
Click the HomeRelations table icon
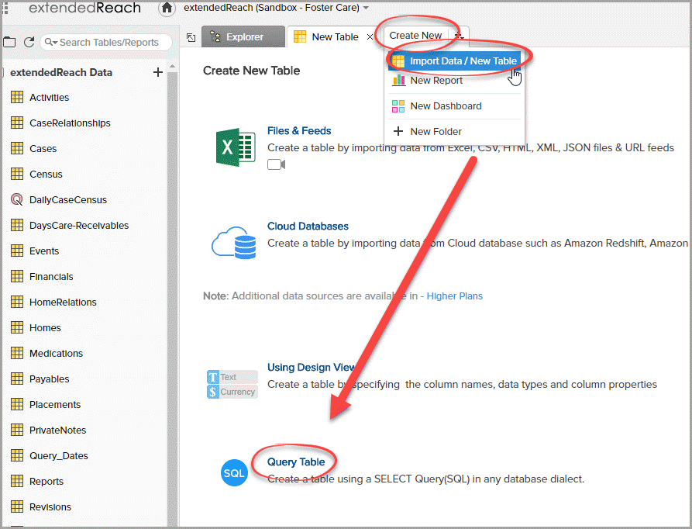(17, 302)
